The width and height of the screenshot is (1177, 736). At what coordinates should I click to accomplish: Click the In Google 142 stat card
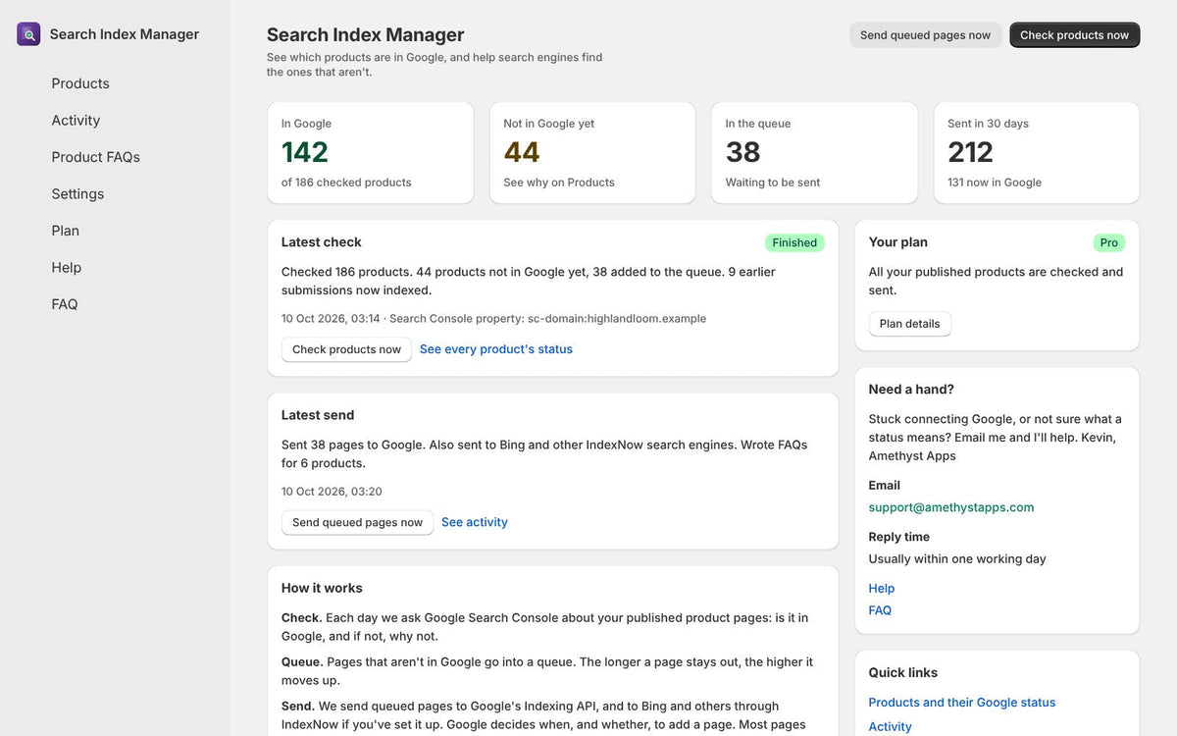tap(371, 153)
